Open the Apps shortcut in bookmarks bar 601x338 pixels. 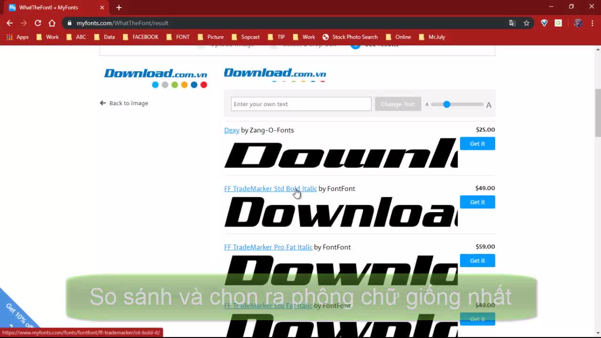[17, 37]
